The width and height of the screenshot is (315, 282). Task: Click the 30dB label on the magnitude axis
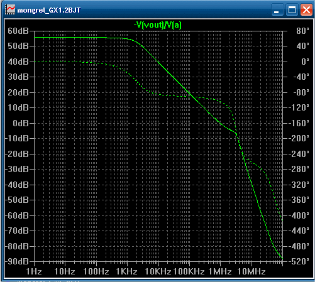(18, 77)
